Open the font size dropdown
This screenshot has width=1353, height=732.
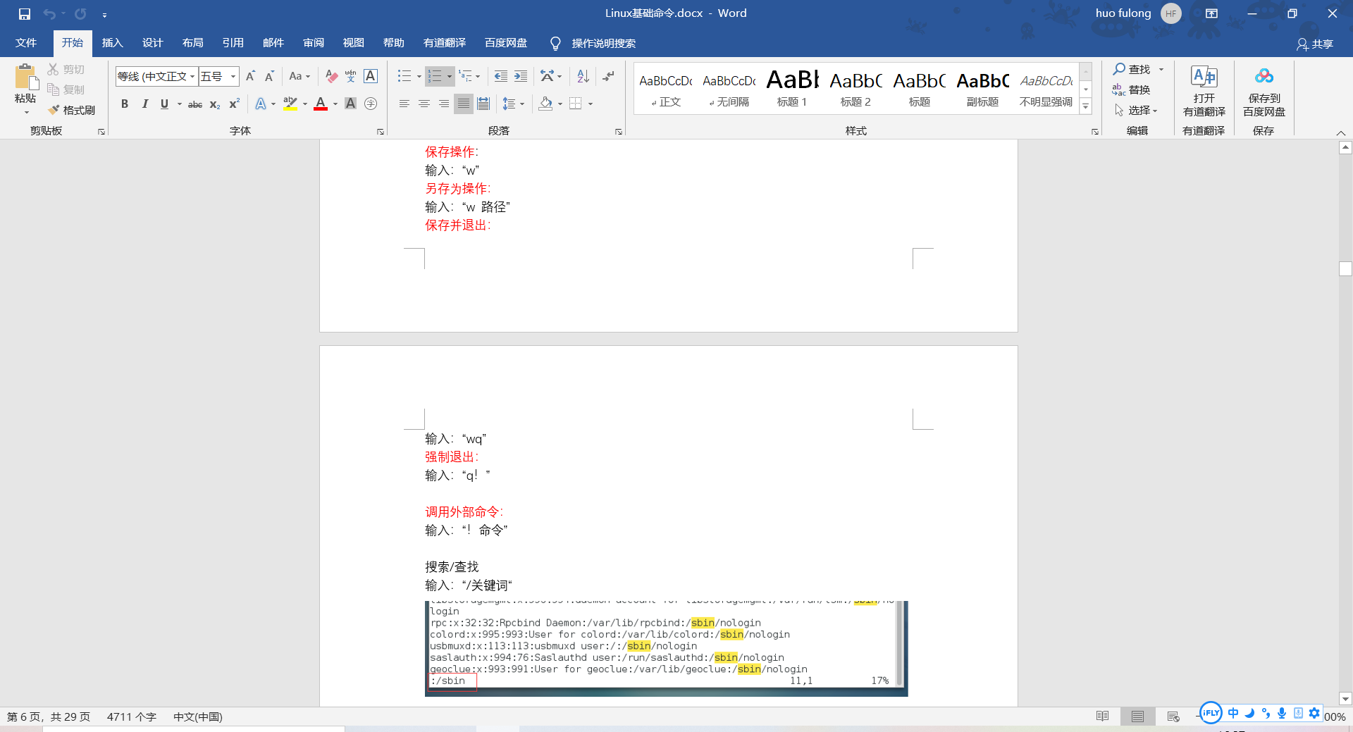(232, 76)
